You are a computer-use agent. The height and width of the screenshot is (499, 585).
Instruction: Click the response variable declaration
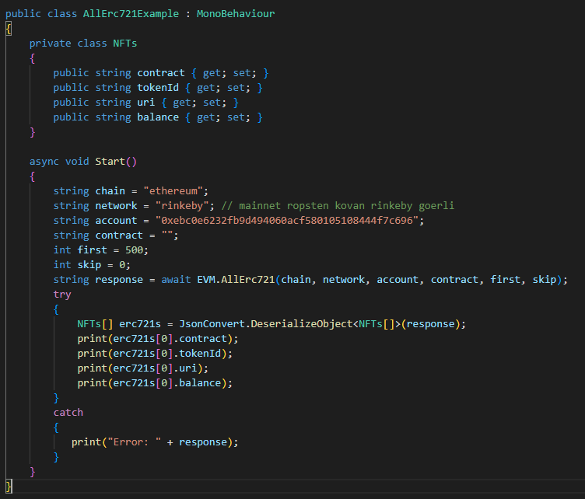point(119,280)
